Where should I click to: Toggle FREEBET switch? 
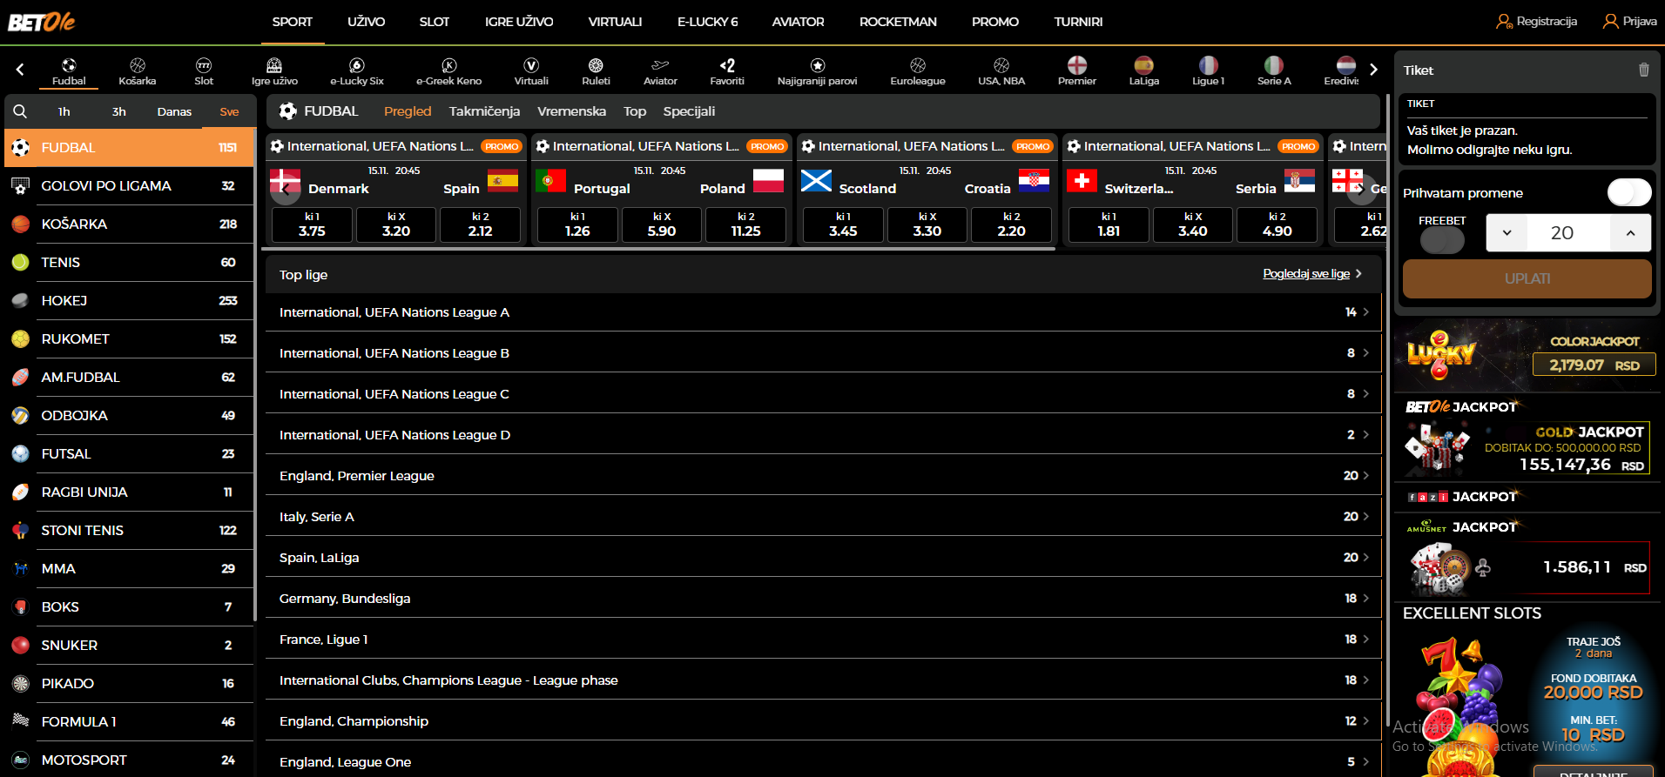click(x=1442, y=240)
